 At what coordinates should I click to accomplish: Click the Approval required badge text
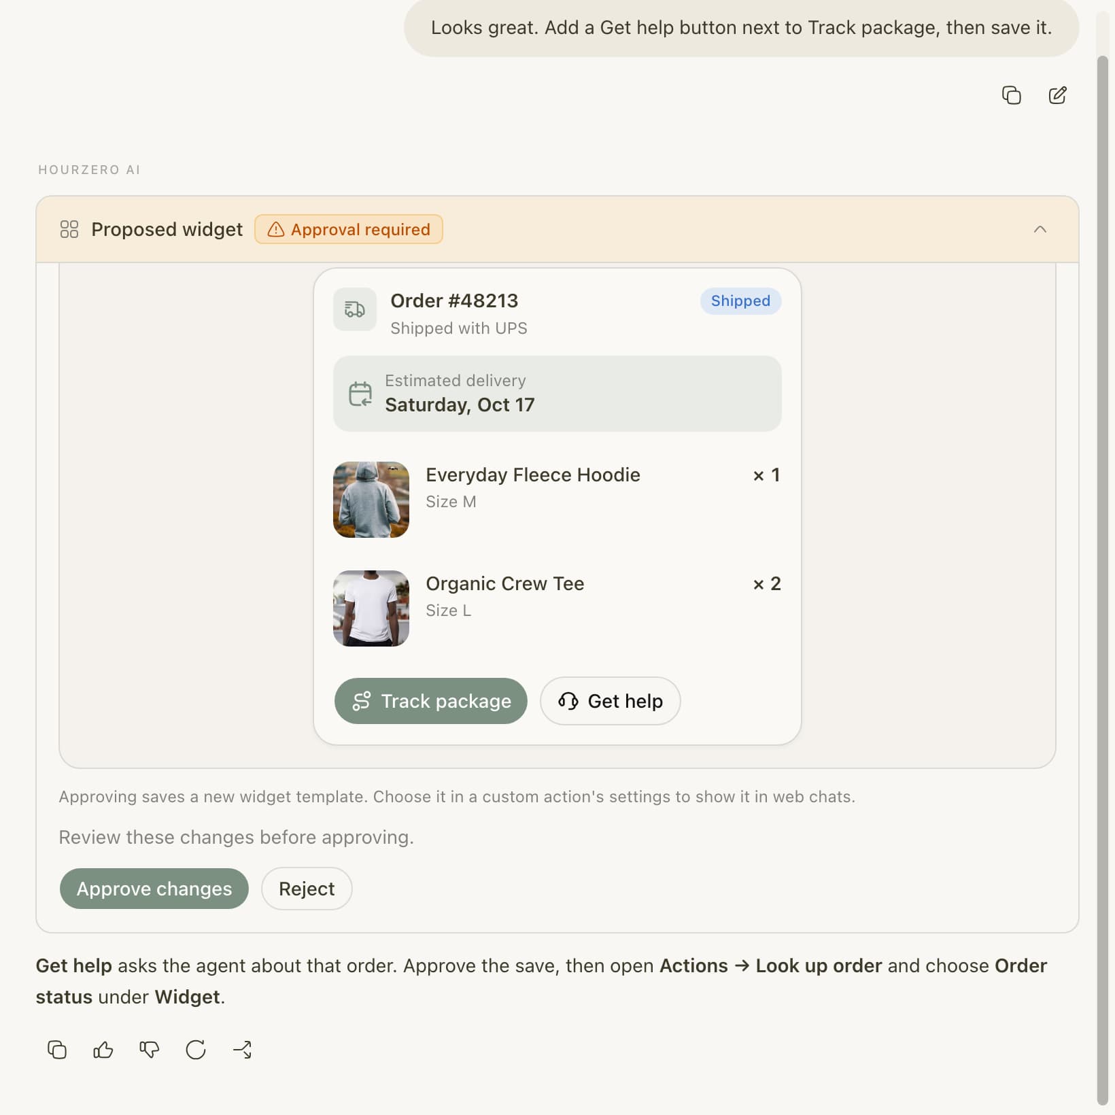pyautogui.click(x=361, y=230)
